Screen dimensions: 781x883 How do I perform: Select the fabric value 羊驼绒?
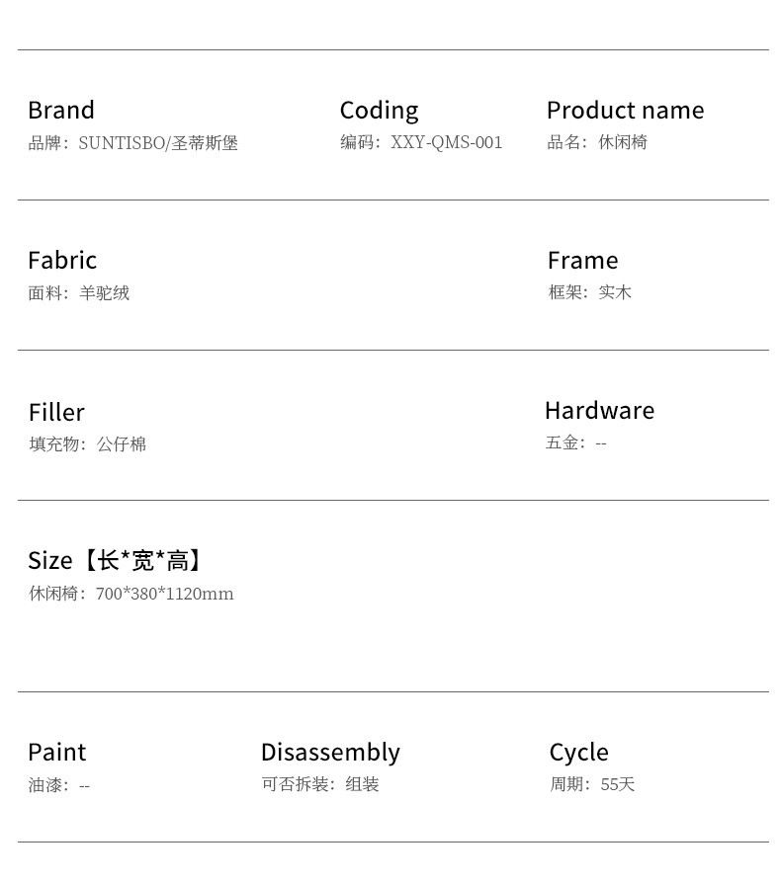click(104, 292)
